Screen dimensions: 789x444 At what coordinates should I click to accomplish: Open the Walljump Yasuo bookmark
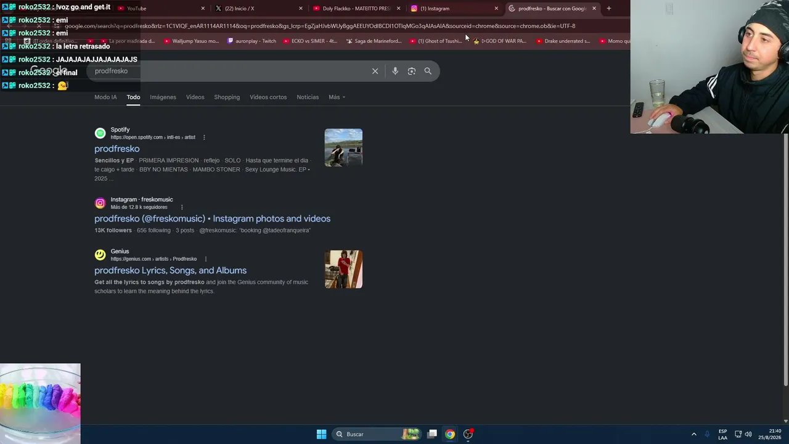[191, 41]
